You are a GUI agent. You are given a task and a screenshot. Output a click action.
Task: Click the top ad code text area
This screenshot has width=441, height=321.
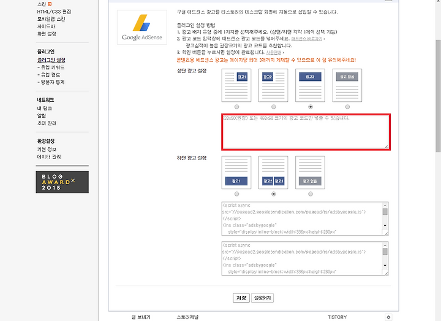pyautogui.click(x=306, y=132)
